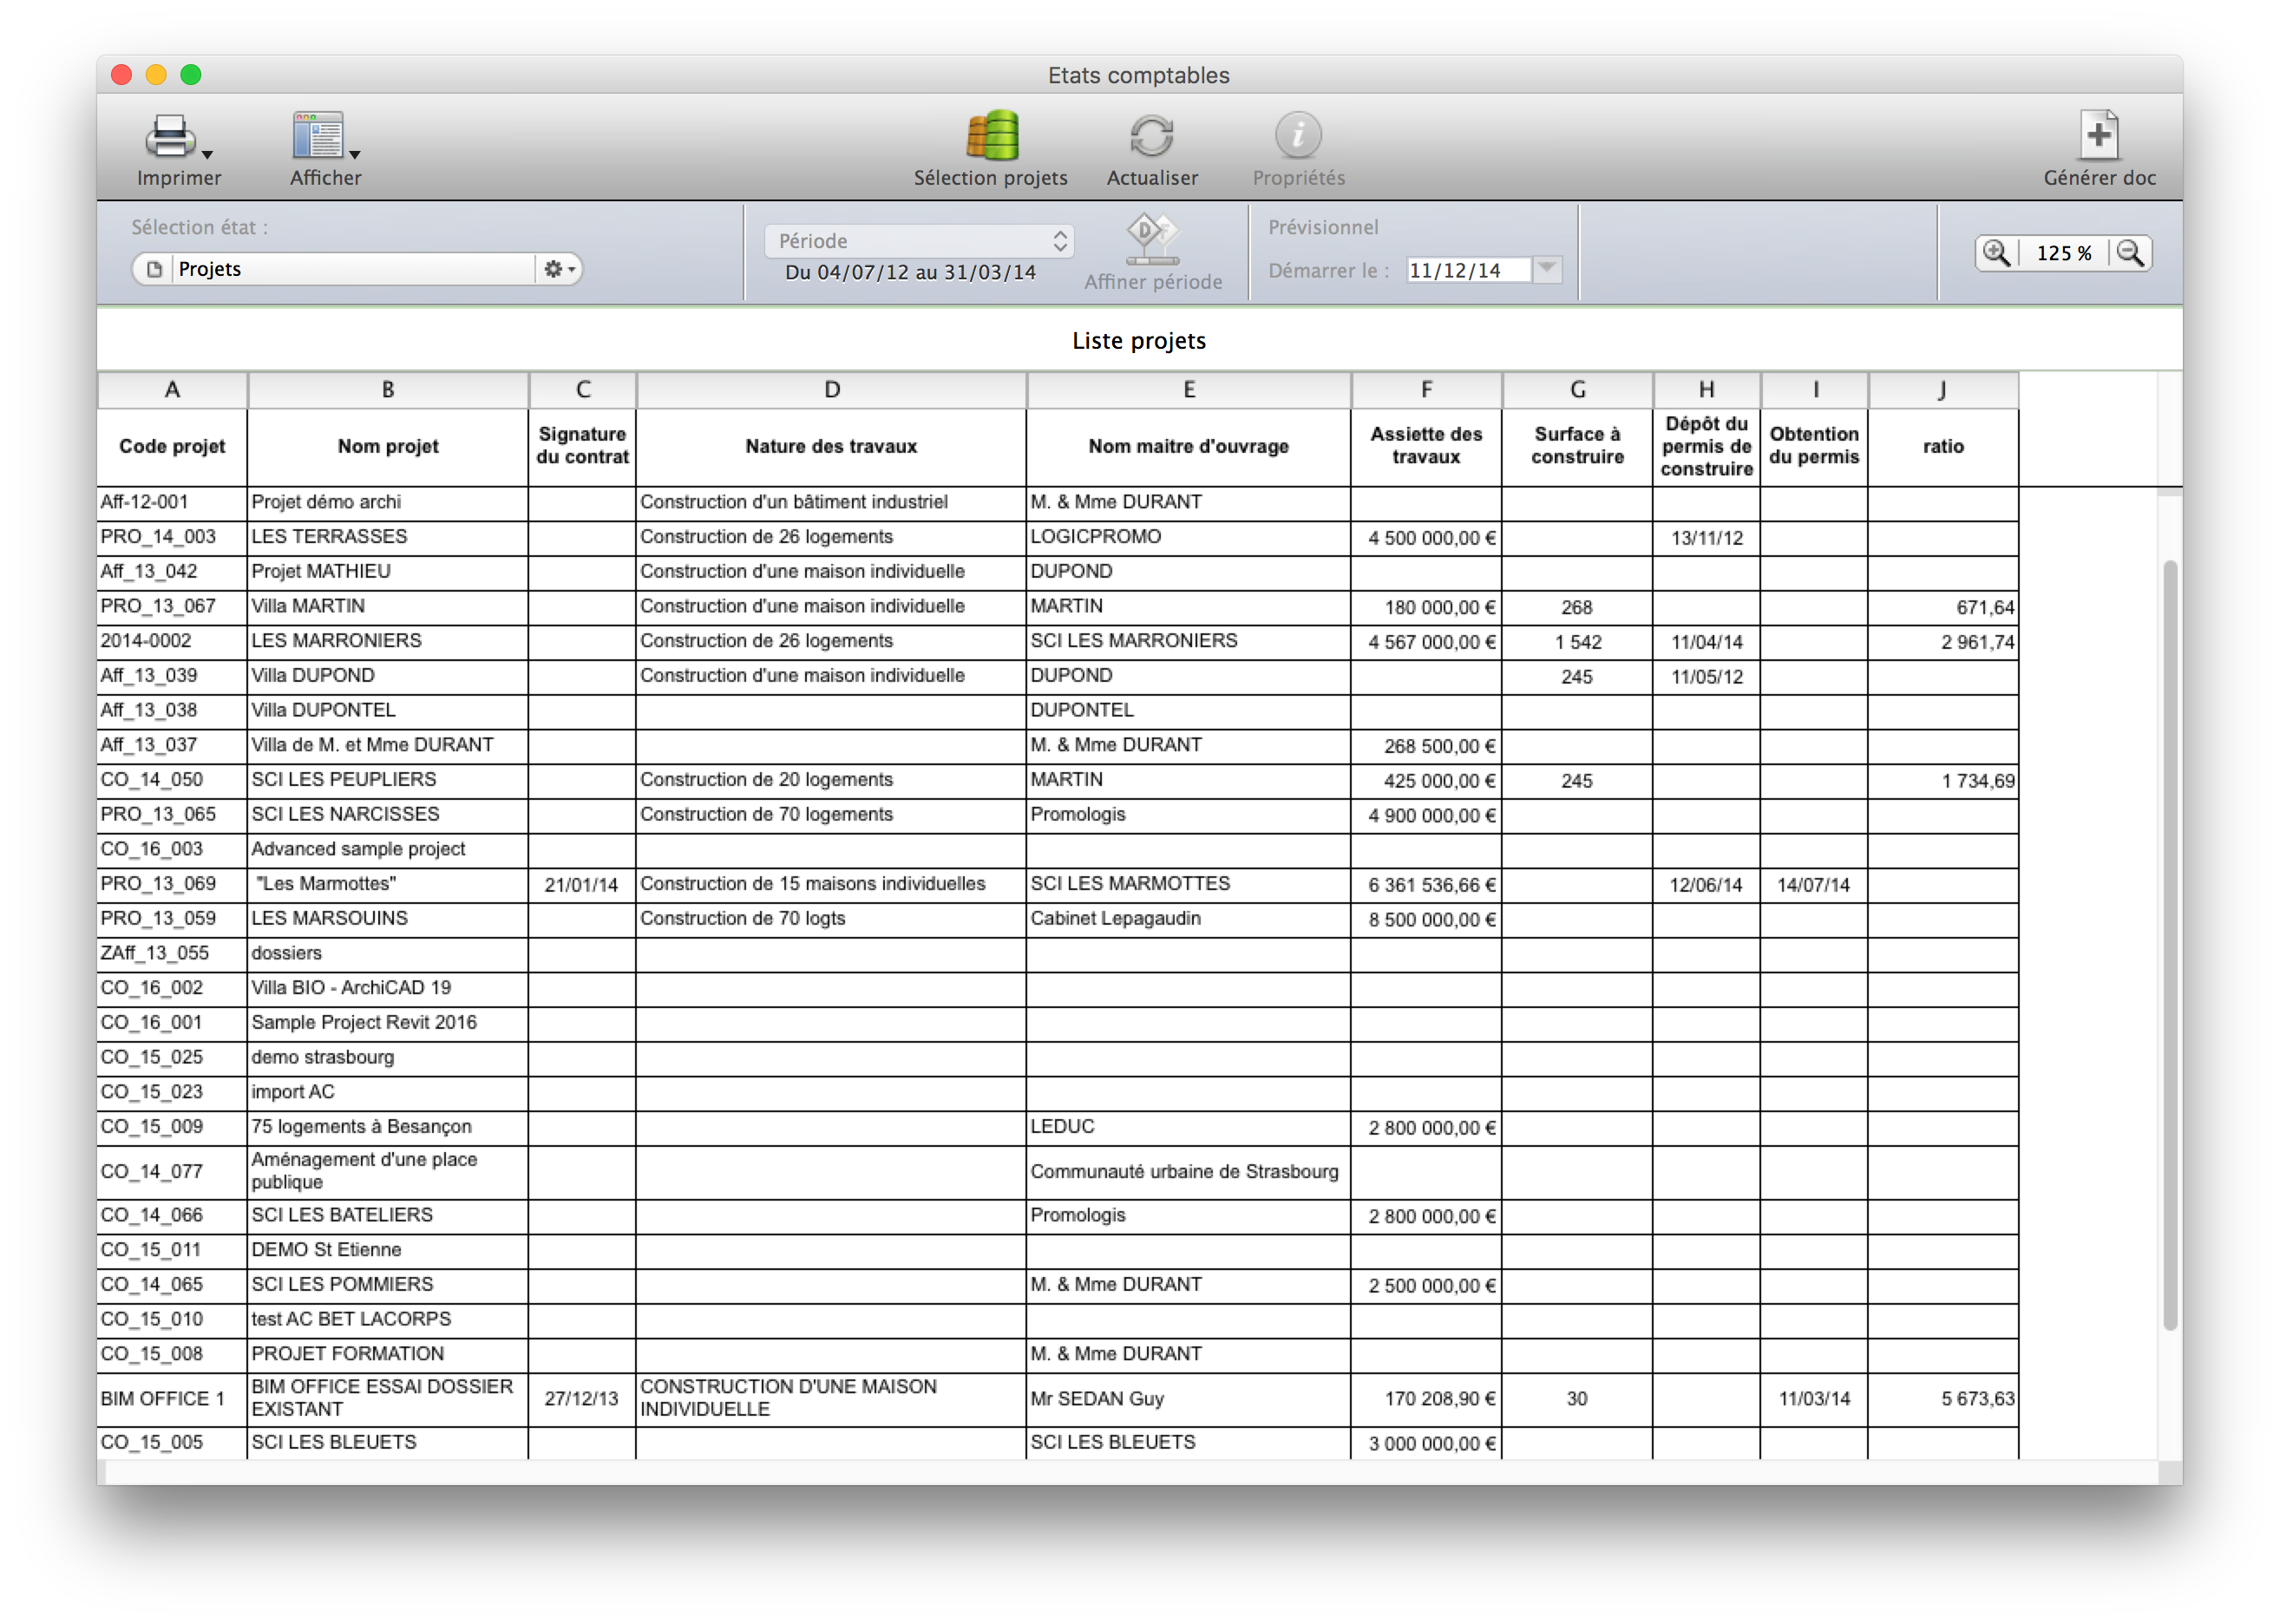The width and height of the screenshot is (2280, 1624).
Task: Click the Projets state selection field
Action: (x=355, y=269)
